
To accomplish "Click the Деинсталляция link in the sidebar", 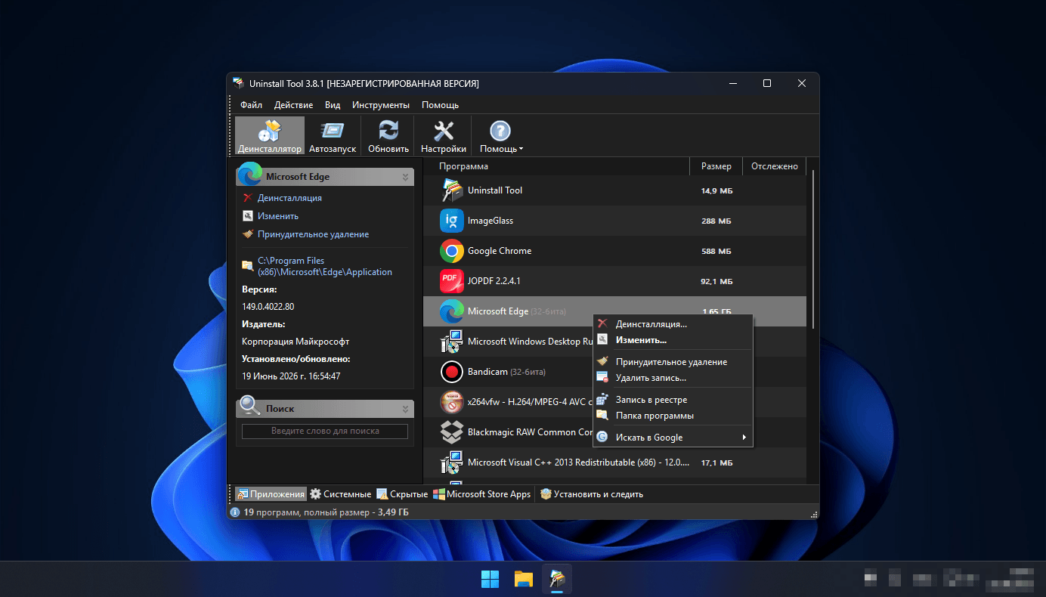I will [x=289, y=198].
